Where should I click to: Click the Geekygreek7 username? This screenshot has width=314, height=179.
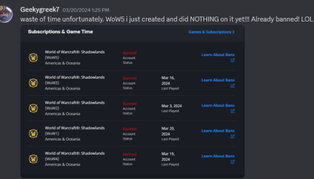40,9
